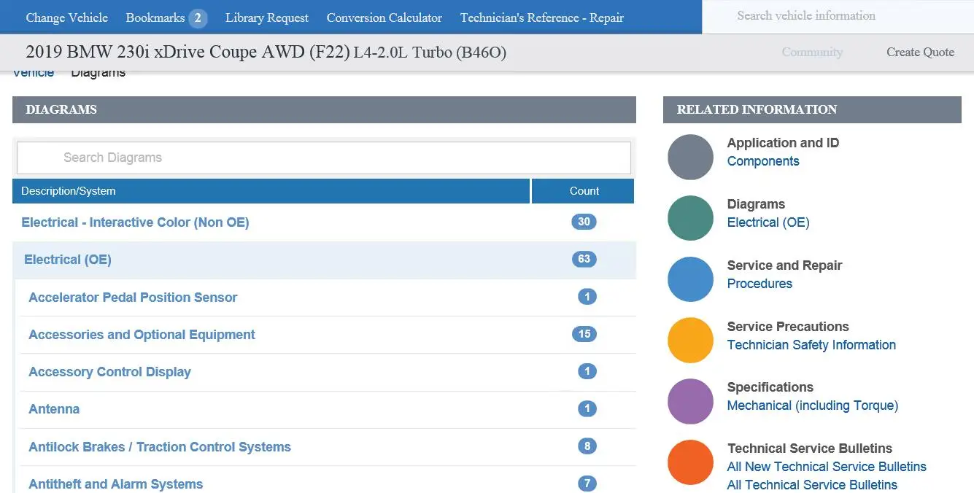Open Bookmarks in the top bar

(155, 18)
